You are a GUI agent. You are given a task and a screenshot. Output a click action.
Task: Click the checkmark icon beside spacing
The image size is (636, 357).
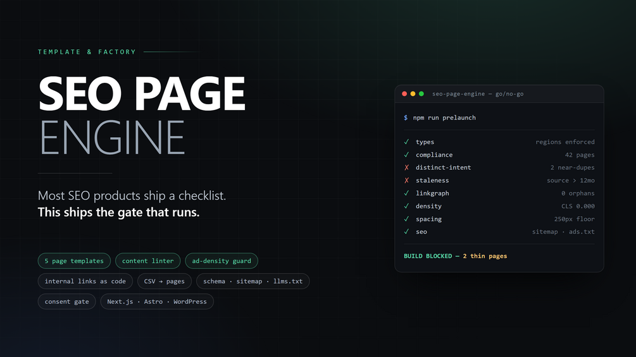coord(406,219)
